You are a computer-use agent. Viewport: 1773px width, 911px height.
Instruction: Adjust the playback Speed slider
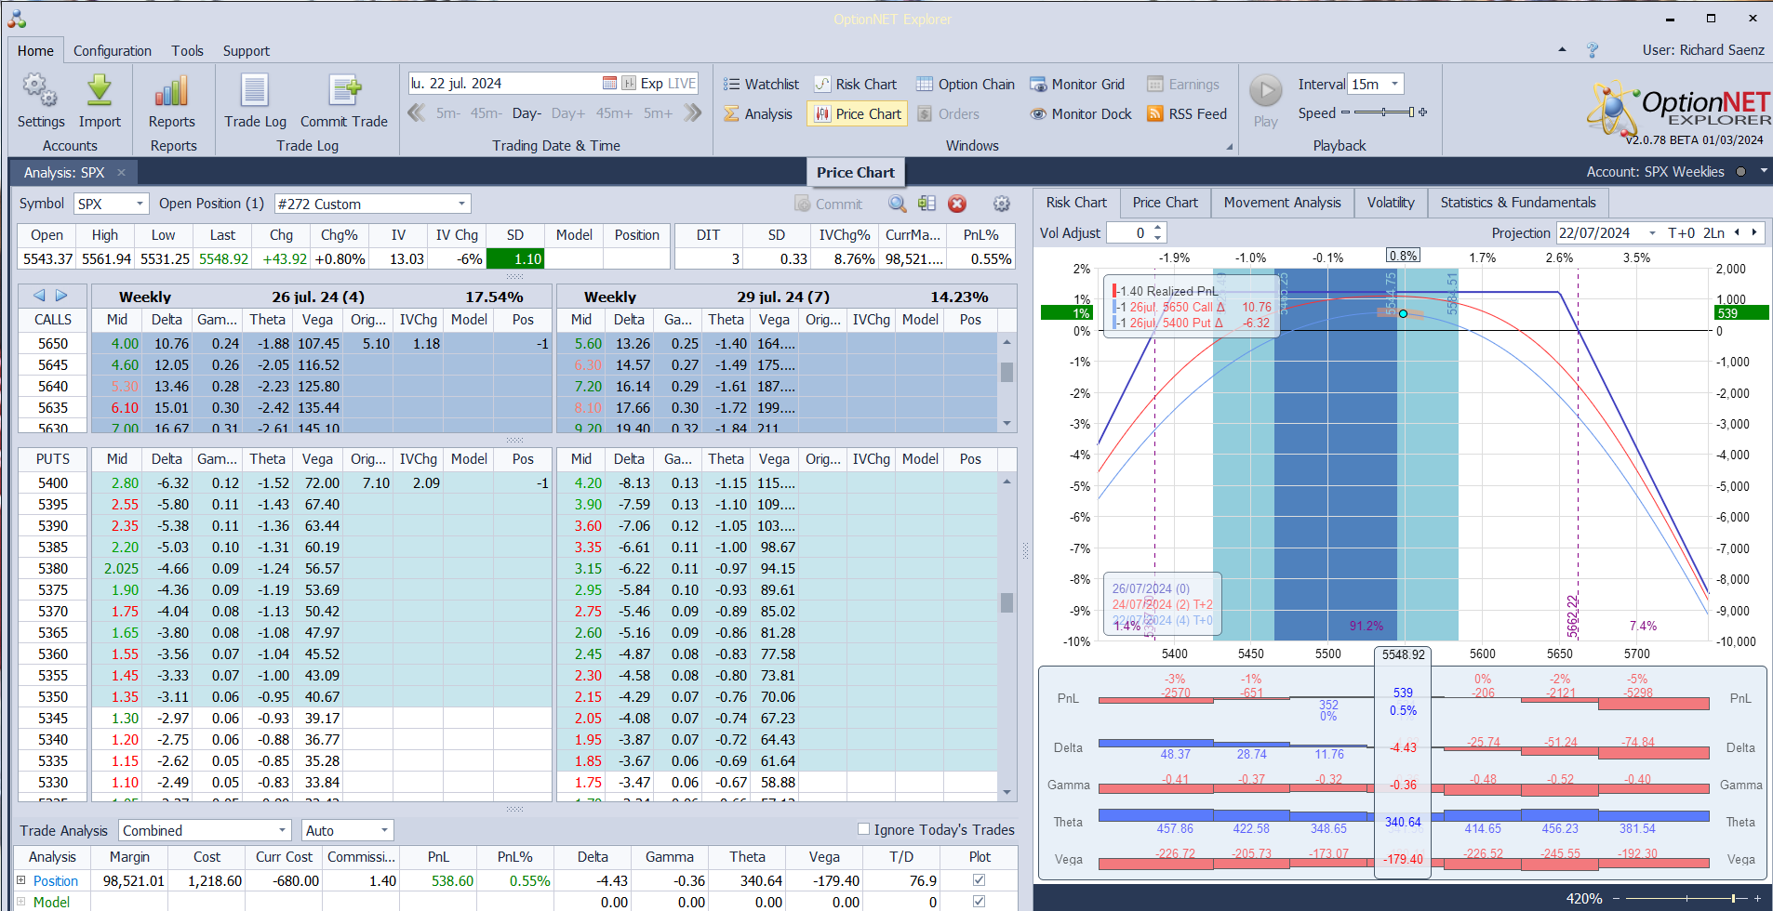(1384, 112)
